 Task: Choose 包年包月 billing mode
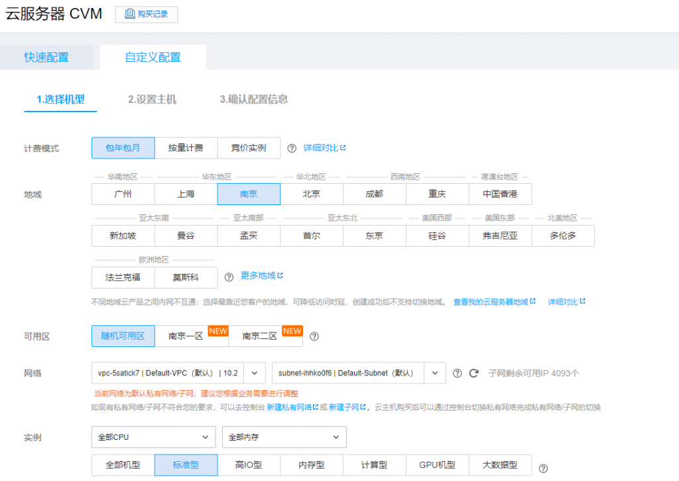click(x=123, y=148)
